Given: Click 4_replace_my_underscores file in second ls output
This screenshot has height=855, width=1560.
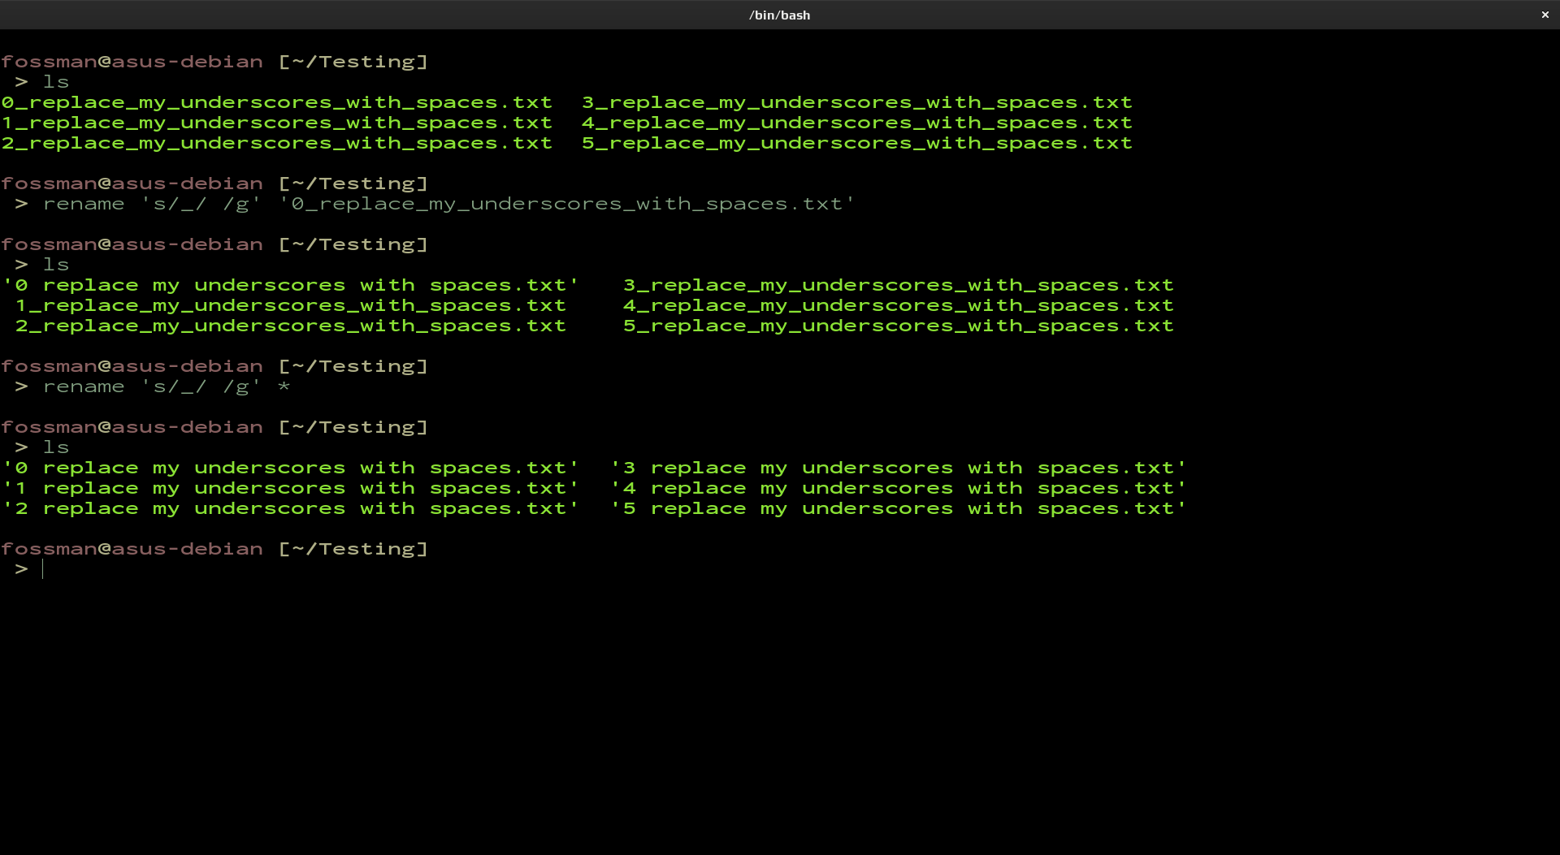Looking at the screenshot, I should coord(898,305).
